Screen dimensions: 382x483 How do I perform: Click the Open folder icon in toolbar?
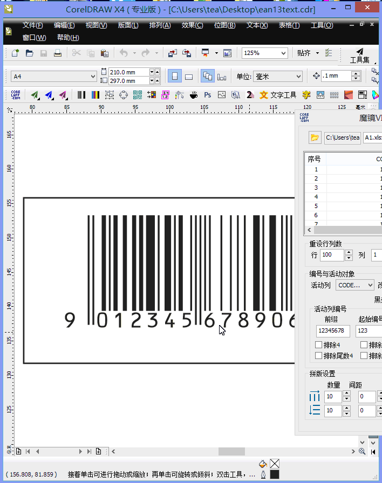coord(29,53)
